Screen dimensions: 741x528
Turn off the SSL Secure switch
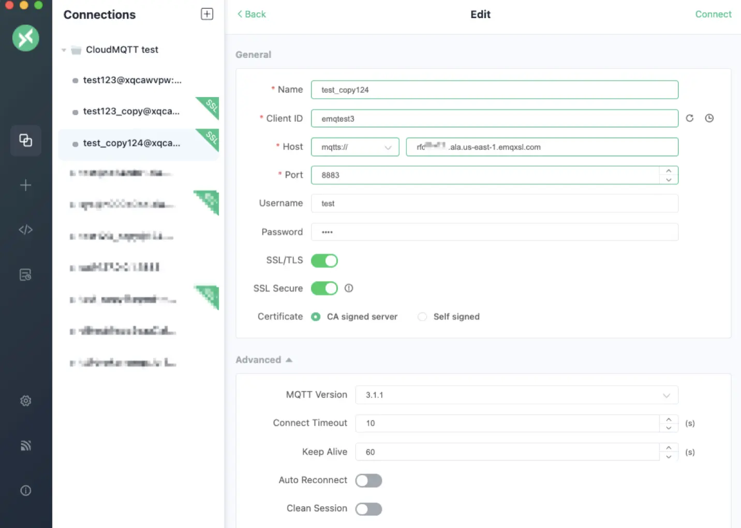324,288
